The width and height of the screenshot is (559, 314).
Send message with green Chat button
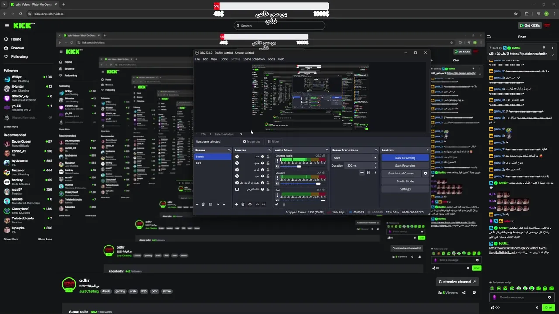[x=549, y=307]
